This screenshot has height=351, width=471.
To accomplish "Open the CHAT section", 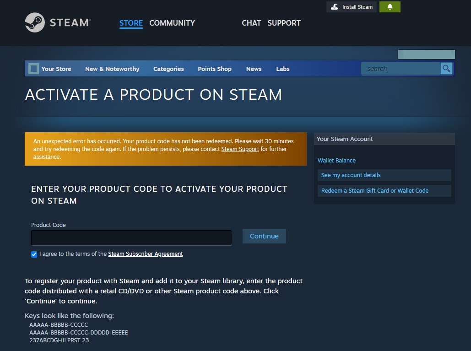I will click(251, 23).
